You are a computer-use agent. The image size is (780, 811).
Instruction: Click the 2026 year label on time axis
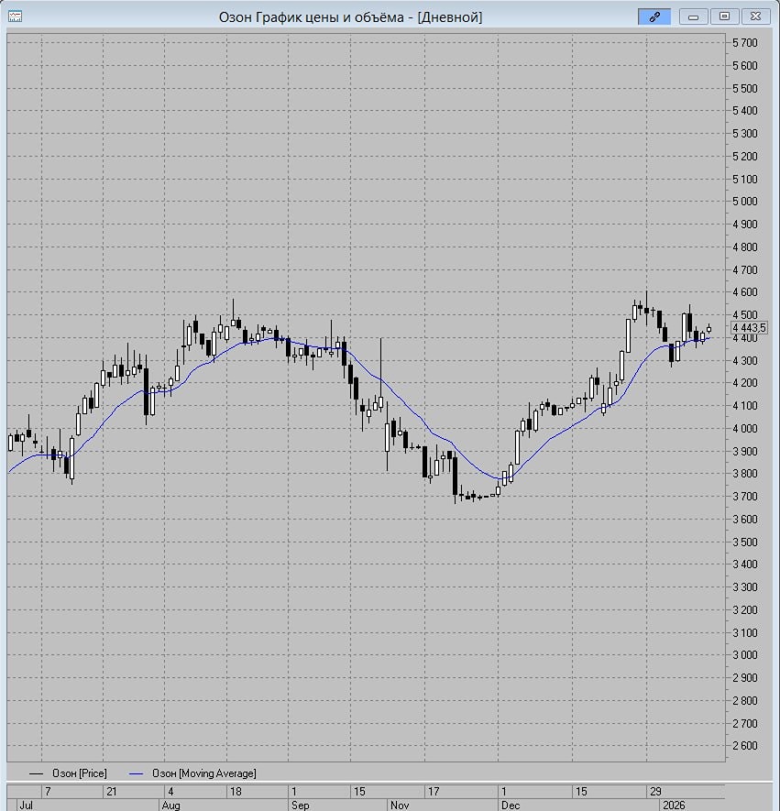pos(674,806)
